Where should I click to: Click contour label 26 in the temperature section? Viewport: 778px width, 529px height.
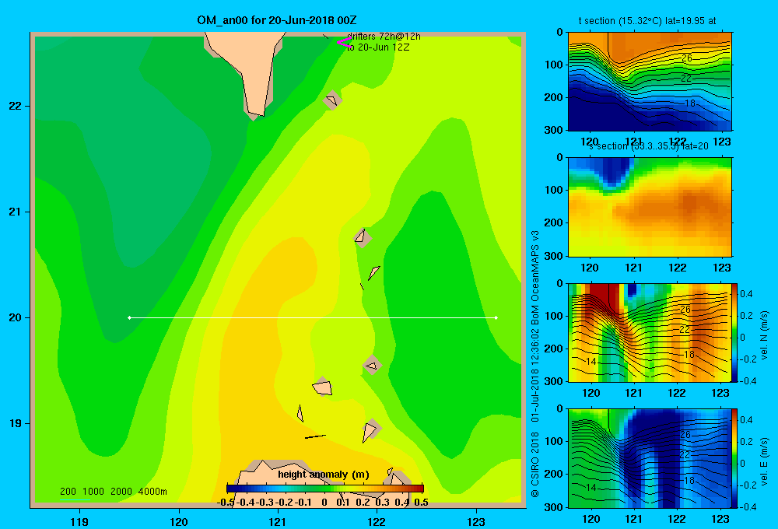[686, 58]
